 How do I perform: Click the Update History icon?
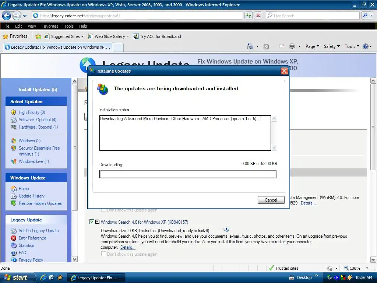click(x=14, y=196)
